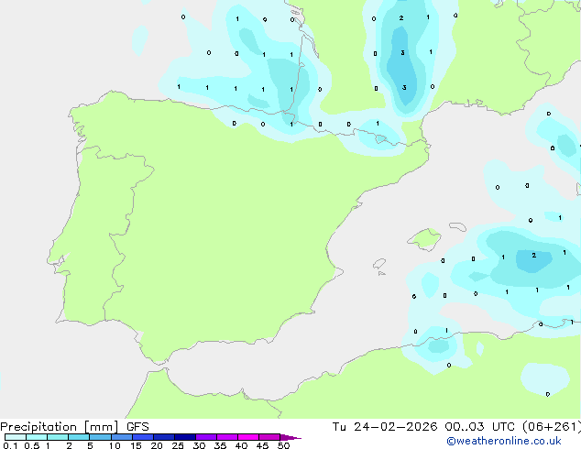
Task: Select the 2–5 mm legend color swatch
Action: (79, 437)
